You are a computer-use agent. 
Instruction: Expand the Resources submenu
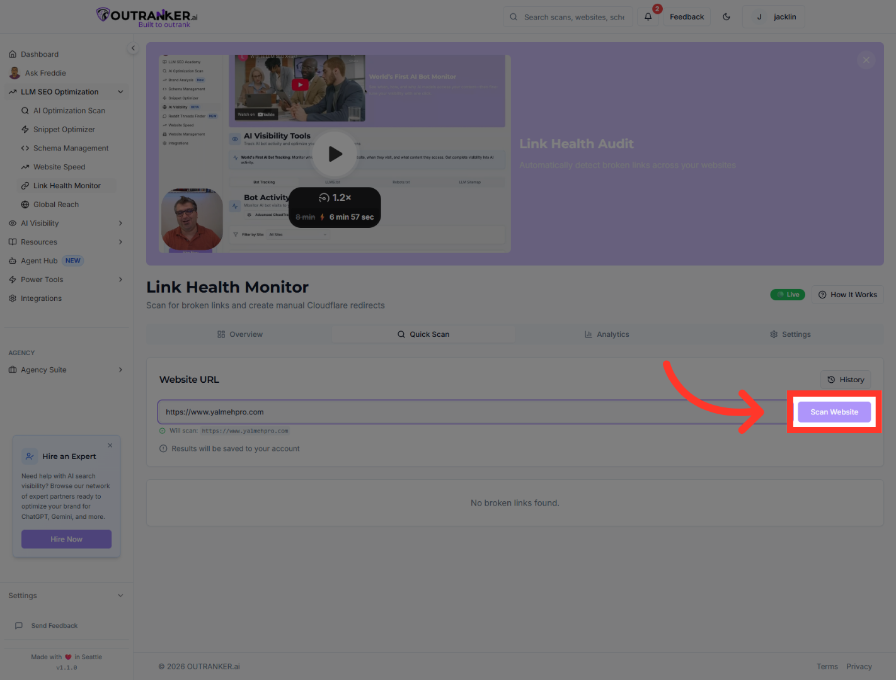120,242
